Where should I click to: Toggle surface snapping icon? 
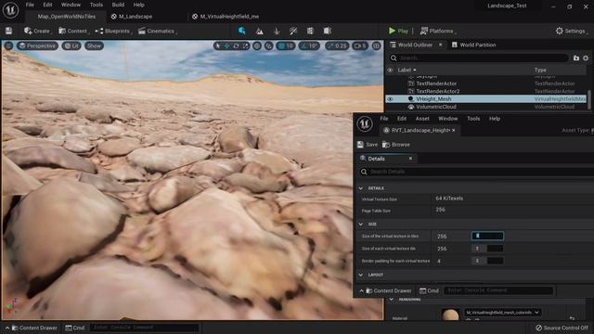click(268, 45)
